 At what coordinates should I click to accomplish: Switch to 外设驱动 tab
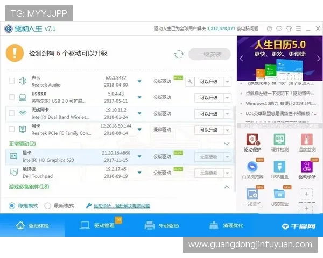[161, 226]
